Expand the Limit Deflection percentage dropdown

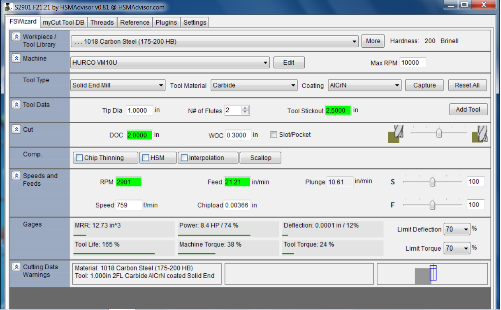point(457,229)
